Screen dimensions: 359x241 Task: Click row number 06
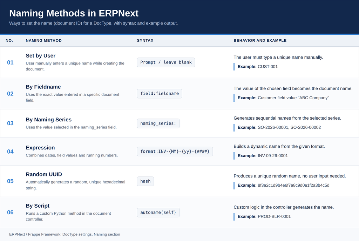point(10,212)
